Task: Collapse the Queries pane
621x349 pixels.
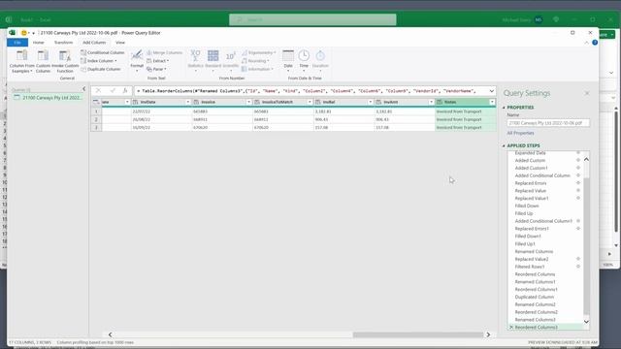Action: [x=83, y=89]
